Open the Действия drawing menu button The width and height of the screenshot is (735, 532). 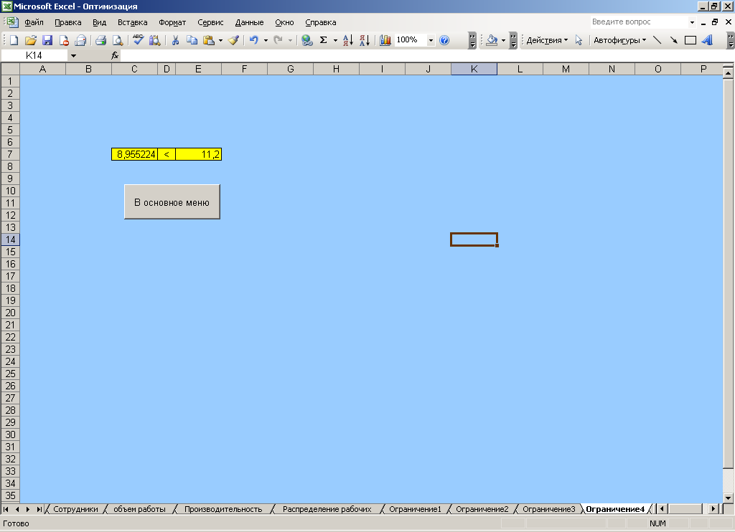point(546,41)
